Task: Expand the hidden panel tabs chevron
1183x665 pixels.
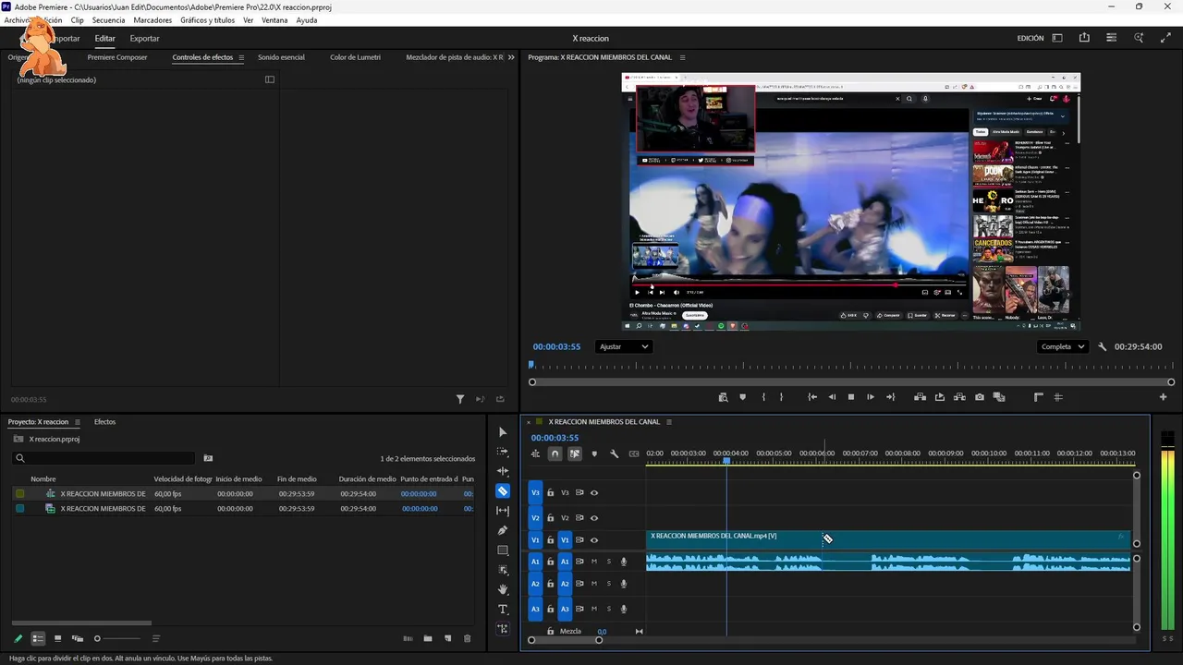Action: point(511,57)
